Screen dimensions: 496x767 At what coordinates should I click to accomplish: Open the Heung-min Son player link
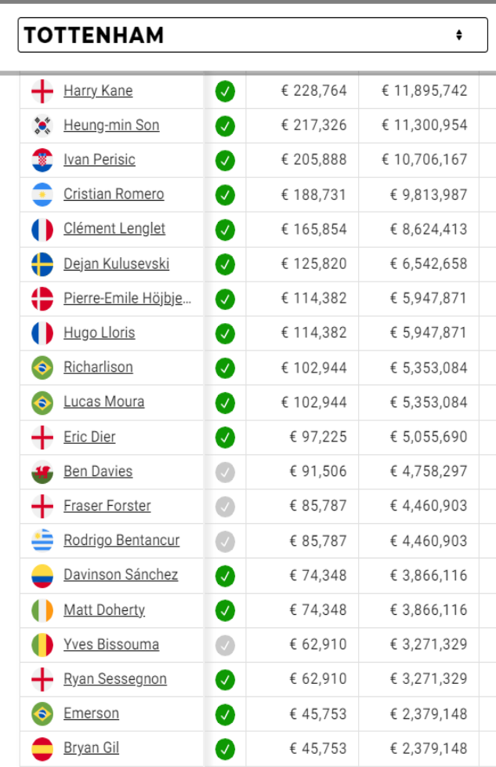[111, 125]
